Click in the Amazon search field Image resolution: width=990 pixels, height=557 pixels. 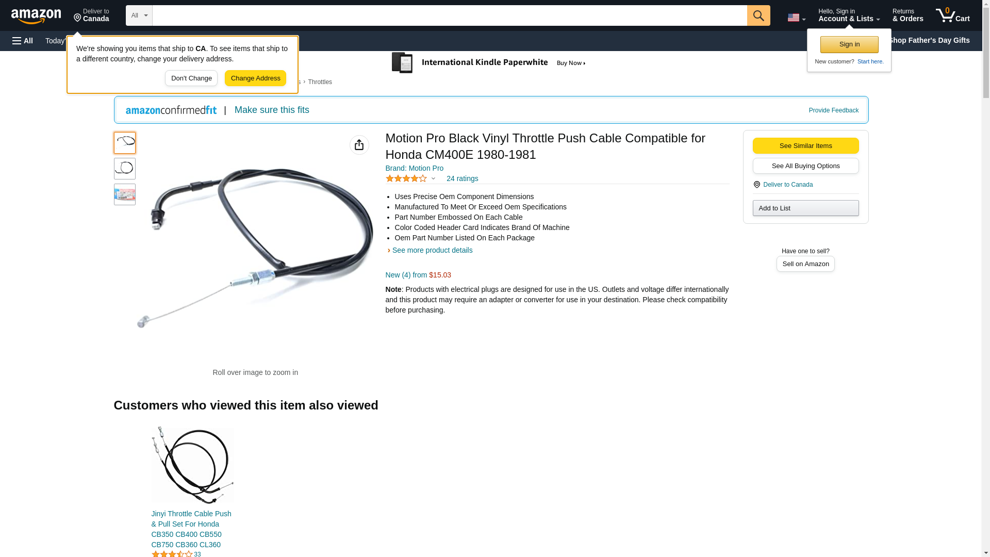(450, 15)
